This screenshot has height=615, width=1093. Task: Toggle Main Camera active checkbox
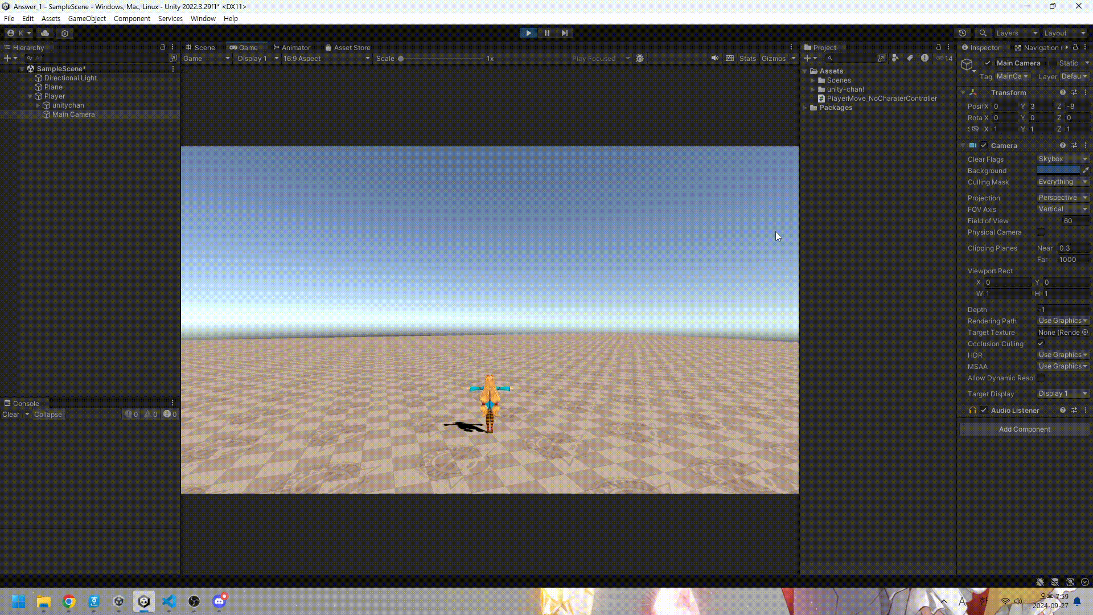pos(988,63)
